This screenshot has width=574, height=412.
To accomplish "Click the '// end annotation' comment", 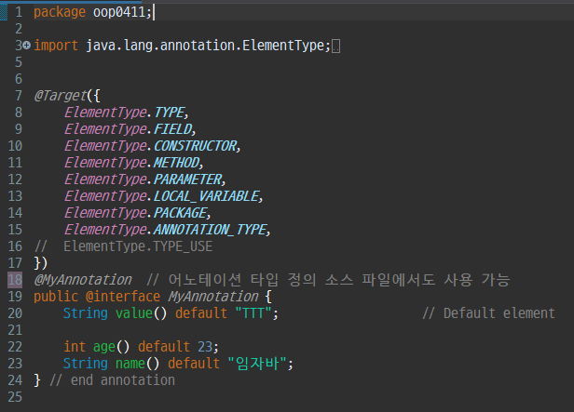I will tap(112, 380).
